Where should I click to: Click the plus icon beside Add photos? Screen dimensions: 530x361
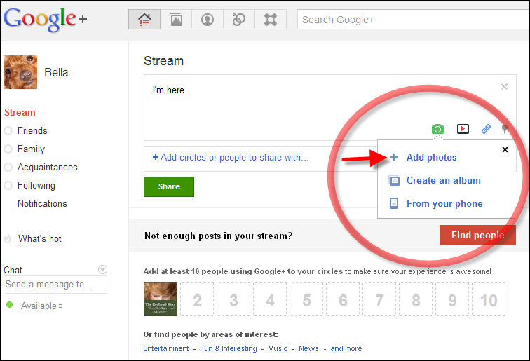394,157
